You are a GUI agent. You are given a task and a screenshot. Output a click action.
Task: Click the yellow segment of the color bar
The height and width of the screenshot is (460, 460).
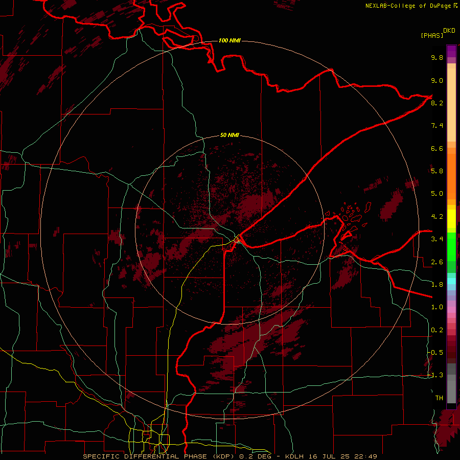451,219
